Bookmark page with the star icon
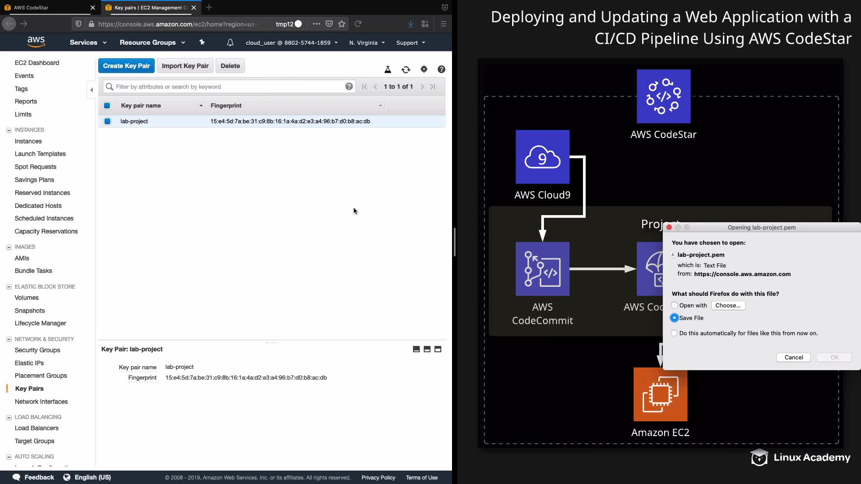 (x=342, y=24)
